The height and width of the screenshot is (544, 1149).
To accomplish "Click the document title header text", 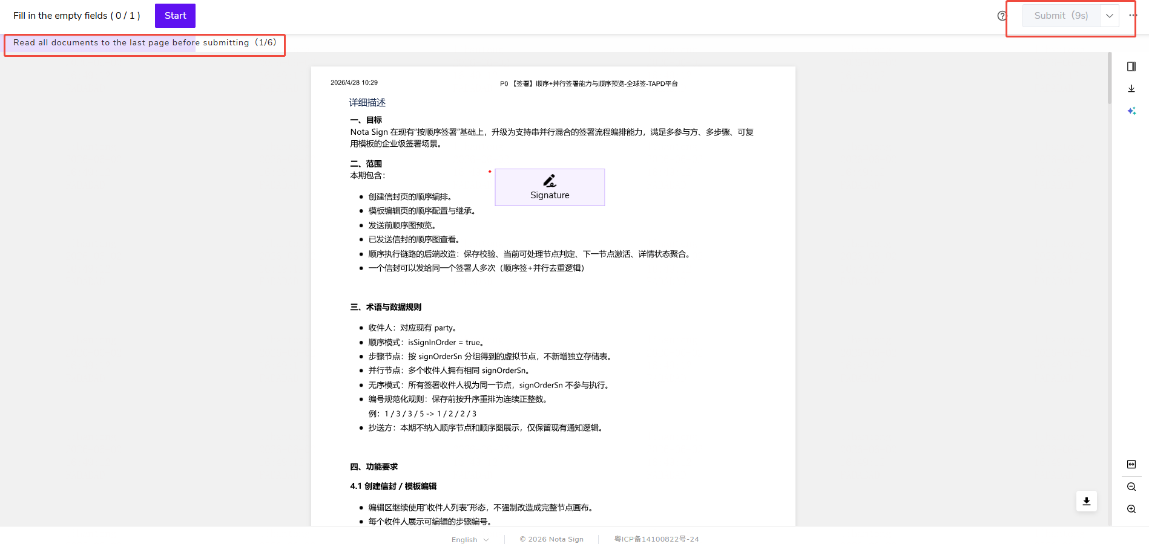I will click(x=589, y=83).
